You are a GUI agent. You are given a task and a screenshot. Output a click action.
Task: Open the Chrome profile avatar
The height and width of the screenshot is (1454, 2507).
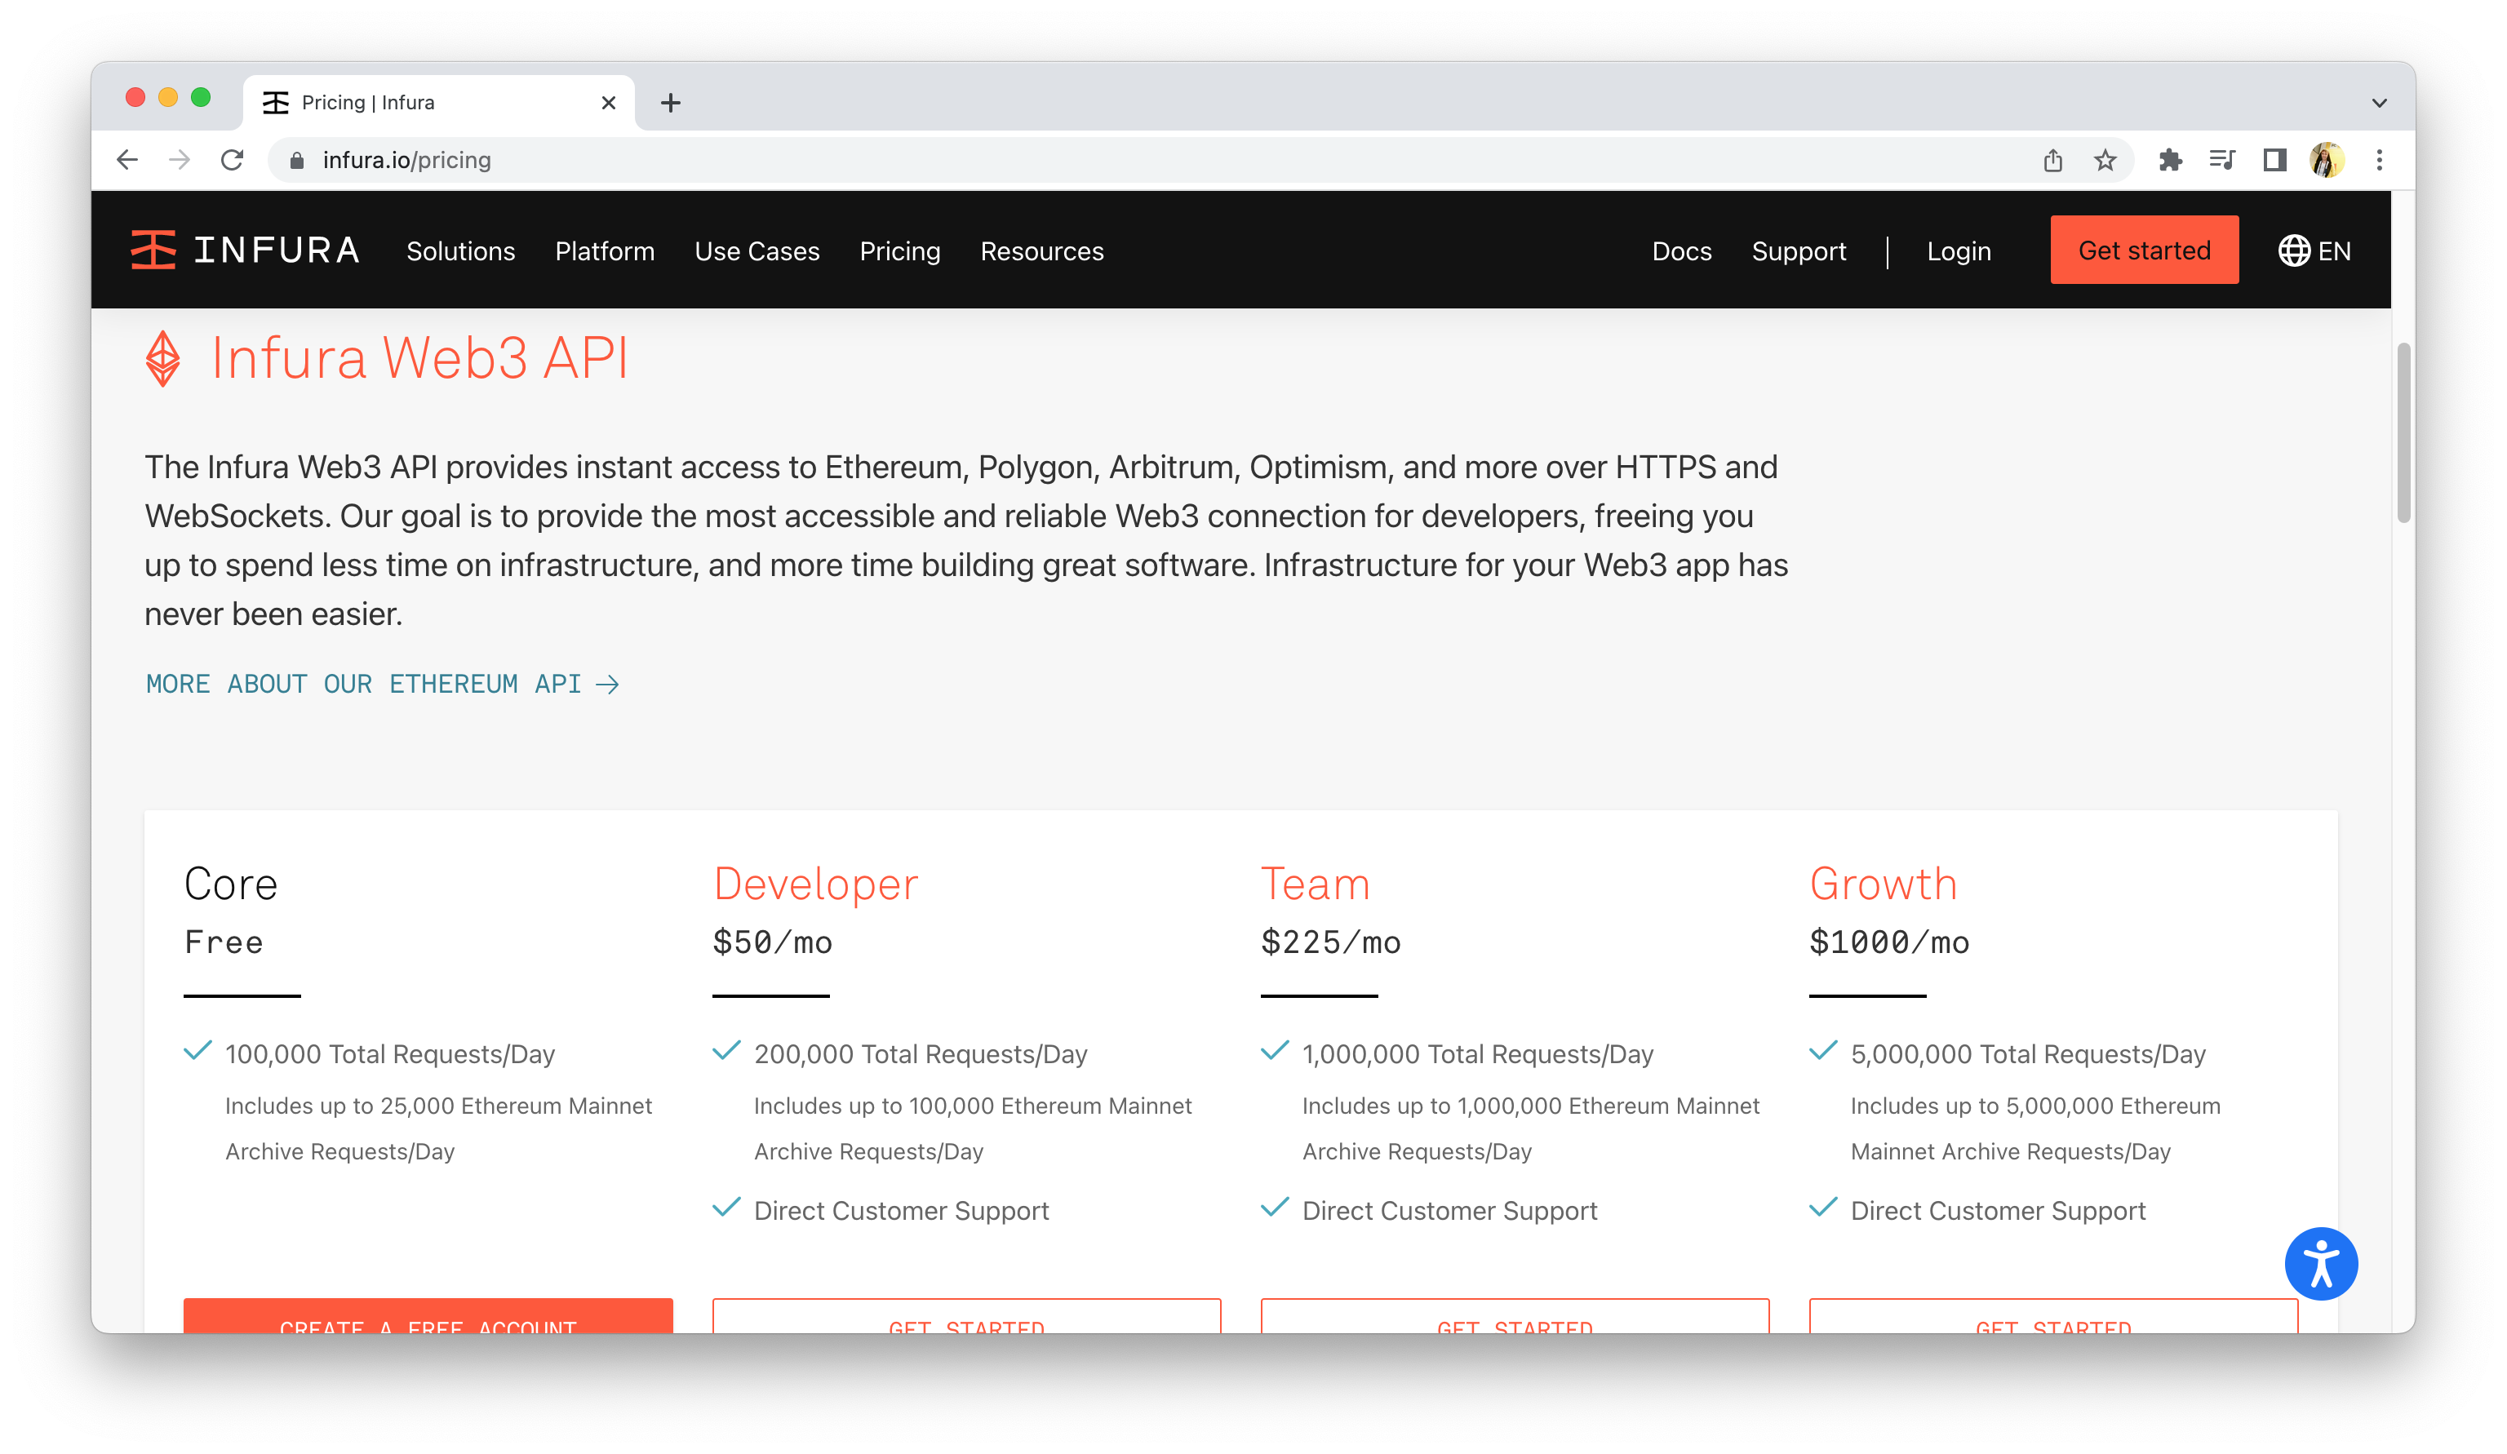[2327, 160]
